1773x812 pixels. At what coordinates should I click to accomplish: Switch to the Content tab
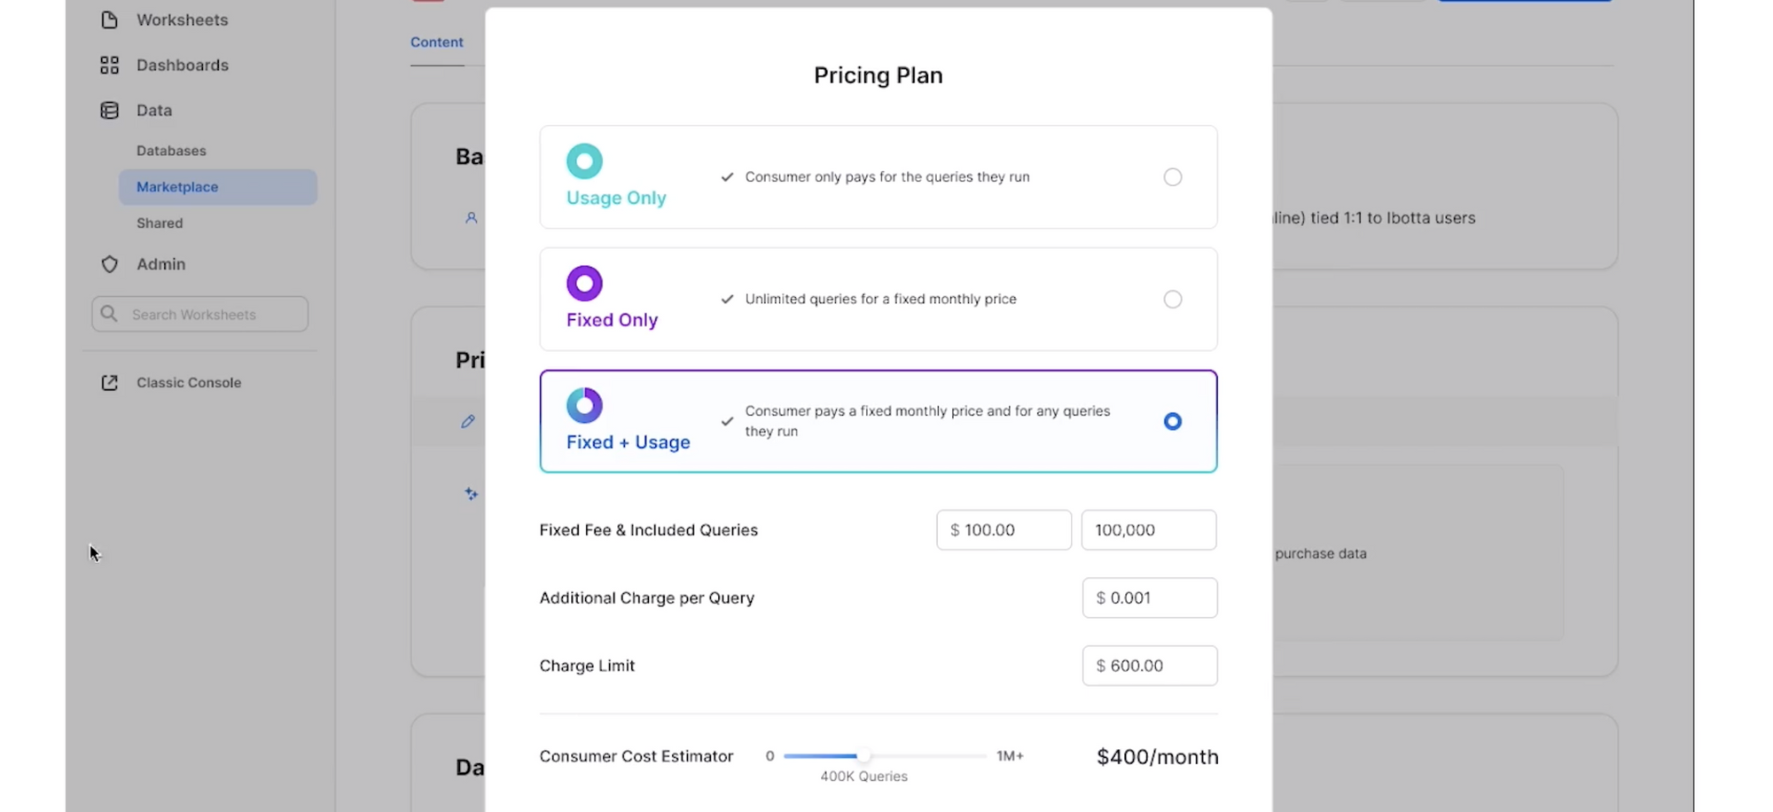[x=436, y=43]
